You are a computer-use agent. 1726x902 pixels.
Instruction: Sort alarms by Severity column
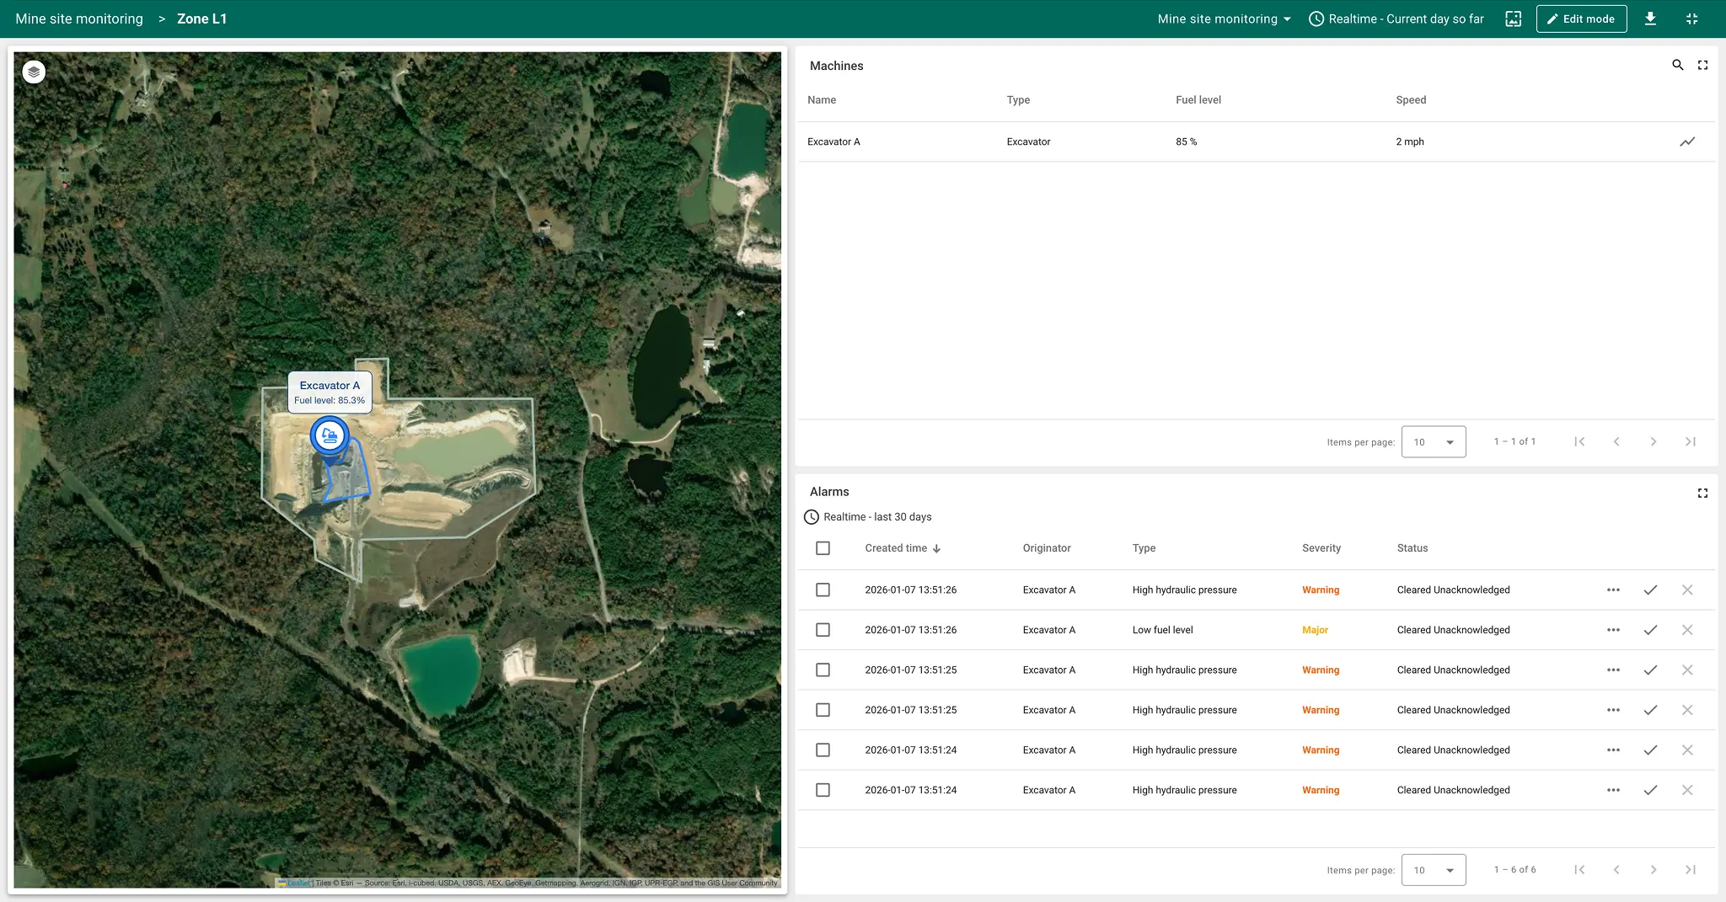point(1321,548)
